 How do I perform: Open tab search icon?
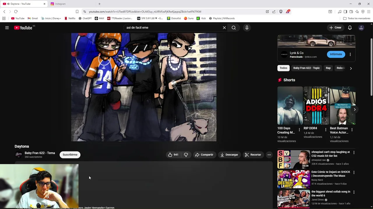pyautogui.click(x=330, y=12)
